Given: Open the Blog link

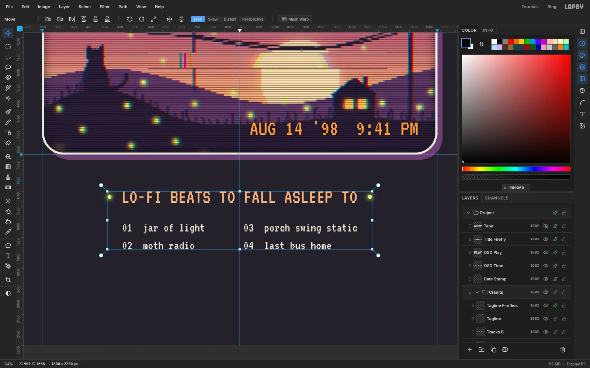Looking at the screenshot, I should click(552, 7).
